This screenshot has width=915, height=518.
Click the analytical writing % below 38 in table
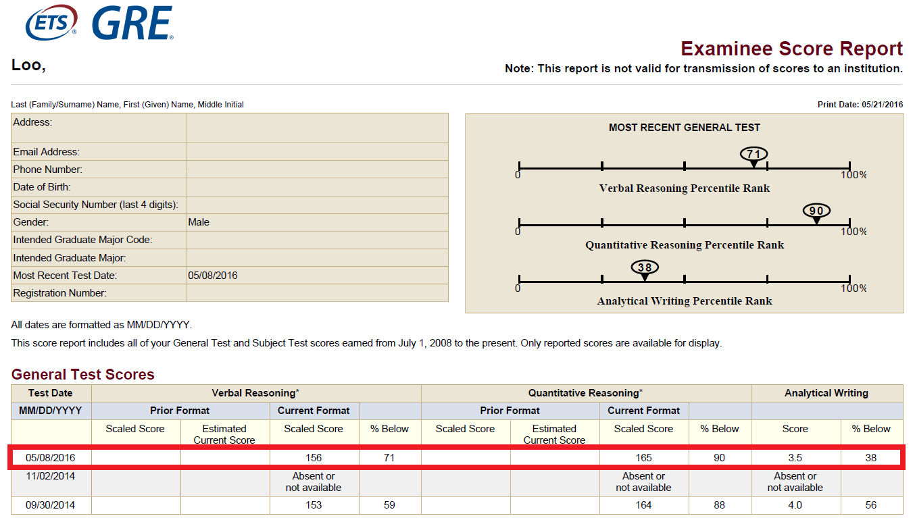coord(871,458)
